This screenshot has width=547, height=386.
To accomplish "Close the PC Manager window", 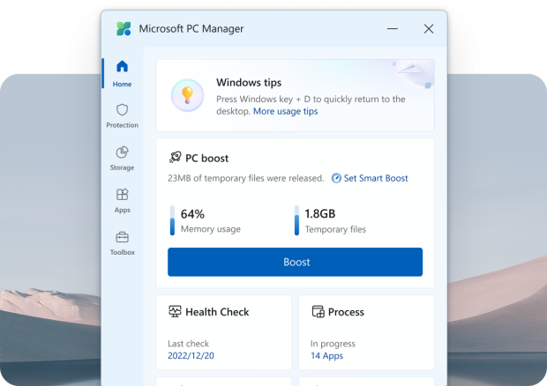I will click(429, 28).
